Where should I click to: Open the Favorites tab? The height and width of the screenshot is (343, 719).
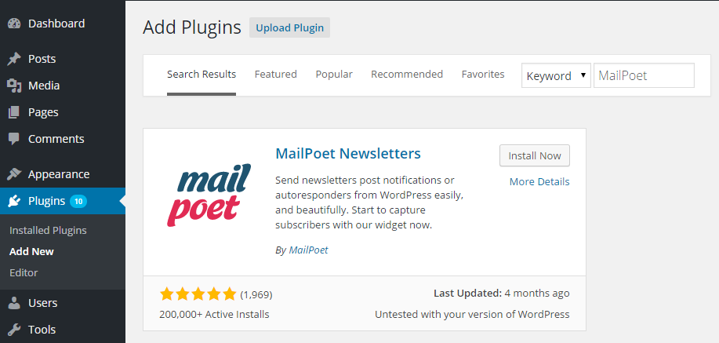point(483,74)
